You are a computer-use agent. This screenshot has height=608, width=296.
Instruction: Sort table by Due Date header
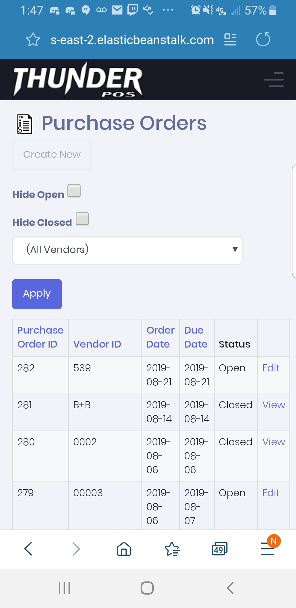196,337
